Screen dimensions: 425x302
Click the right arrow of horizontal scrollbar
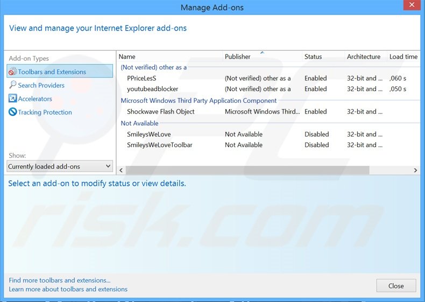[x=415, y=171]
